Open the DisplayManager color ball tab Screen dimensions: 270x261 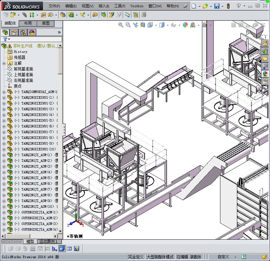pyautogui.click(x=32, y=33)
